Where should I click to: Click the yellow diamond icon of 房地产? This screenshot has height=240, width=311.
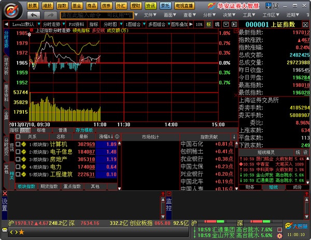point(24,159)
